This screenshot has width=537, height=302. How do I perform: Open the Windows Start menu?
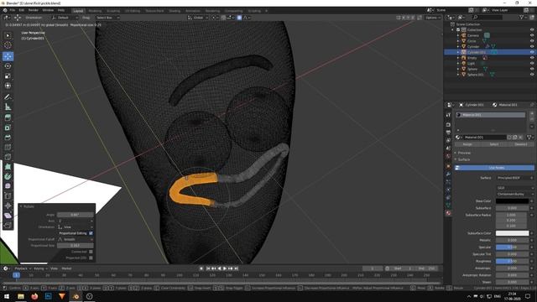(7, 296)
